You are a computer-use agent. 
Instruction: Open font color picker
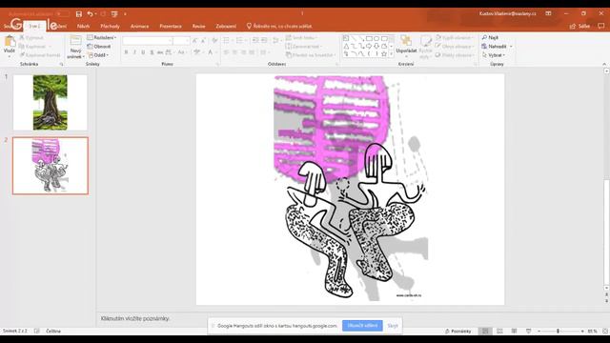point(211,52)
